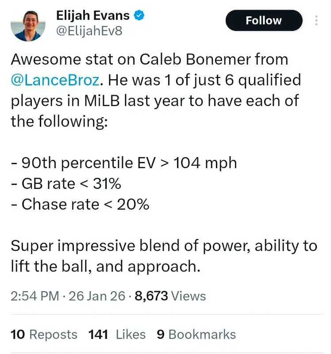This screenshot has height=354, width=331.
Task: Show the 10 Reposts list
Action: tap(44, 335)
